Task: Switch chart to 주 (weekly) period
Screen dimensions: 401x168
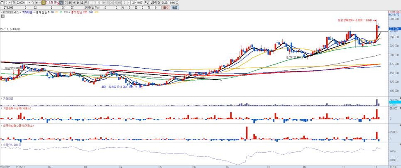Action: (x=66, y=2)
